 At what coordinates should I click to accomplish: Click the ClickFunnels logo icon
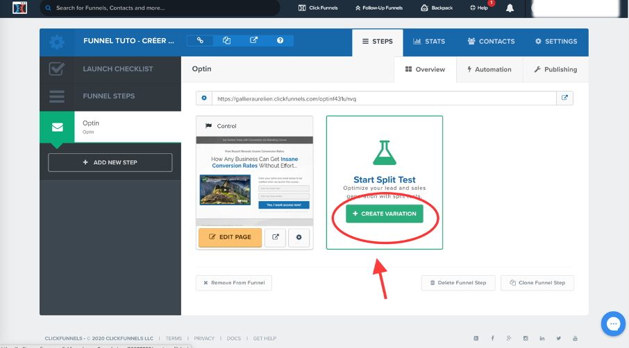[x=19, y=8]
